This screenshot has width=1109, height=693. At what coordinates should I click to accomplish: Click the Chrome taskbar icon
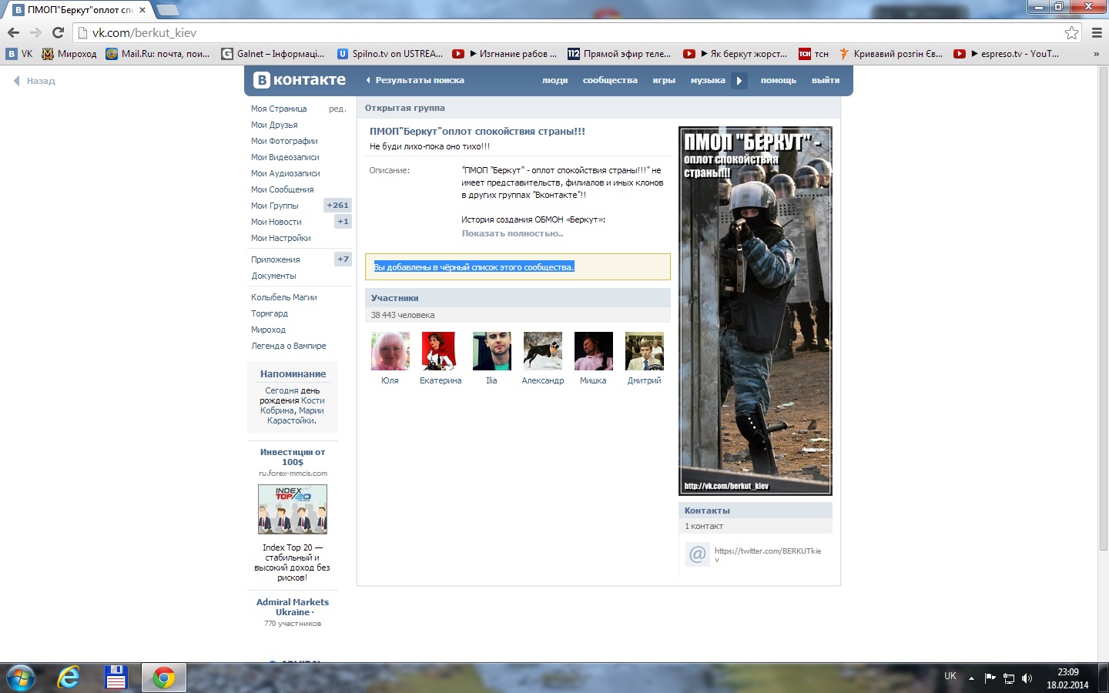[163, 678]
